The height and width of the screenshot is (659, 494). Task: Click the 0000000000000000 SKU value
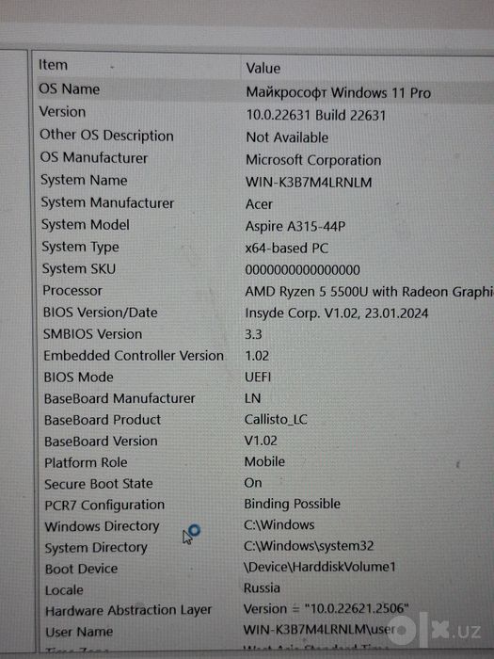[x=302, y=270]
